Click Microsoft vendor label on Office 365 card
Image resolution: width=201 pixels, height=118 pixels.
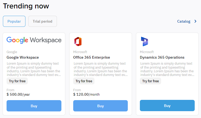[80, 52]
